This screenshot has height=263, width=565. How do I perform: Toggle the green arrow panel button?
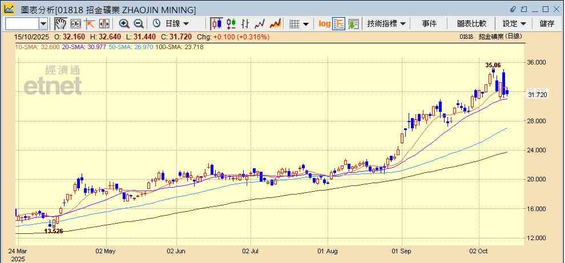(x=353, y=23)
